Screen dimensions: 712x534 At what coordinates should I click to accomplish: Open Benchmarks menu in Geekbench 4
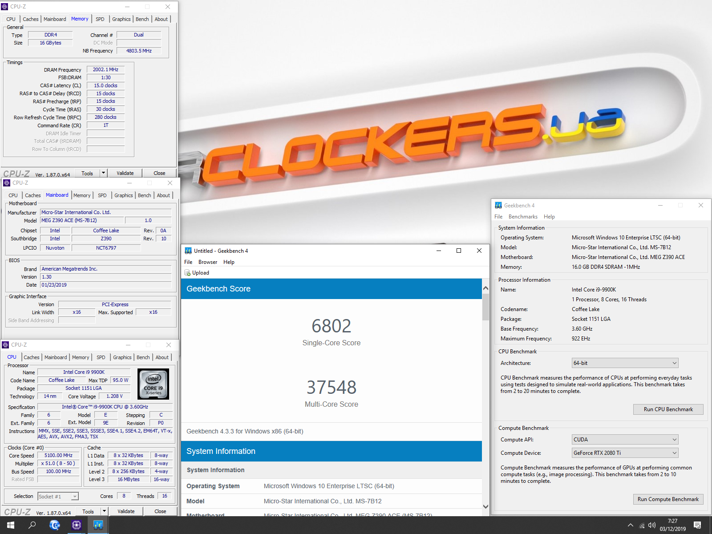point(523,217)
